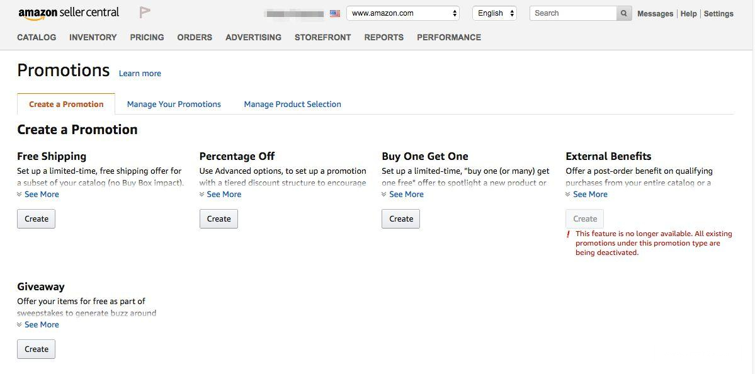The image size is (755, 374).
Task: Click the Learn more link beside Promotions
Action: pyautogui.click(x=140, y=74)
